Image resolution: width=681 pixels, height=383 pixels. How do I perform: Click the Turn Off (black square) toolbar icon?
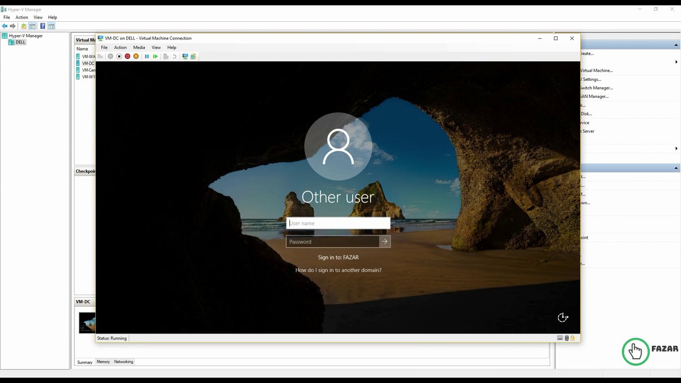[x=119, y=56]
